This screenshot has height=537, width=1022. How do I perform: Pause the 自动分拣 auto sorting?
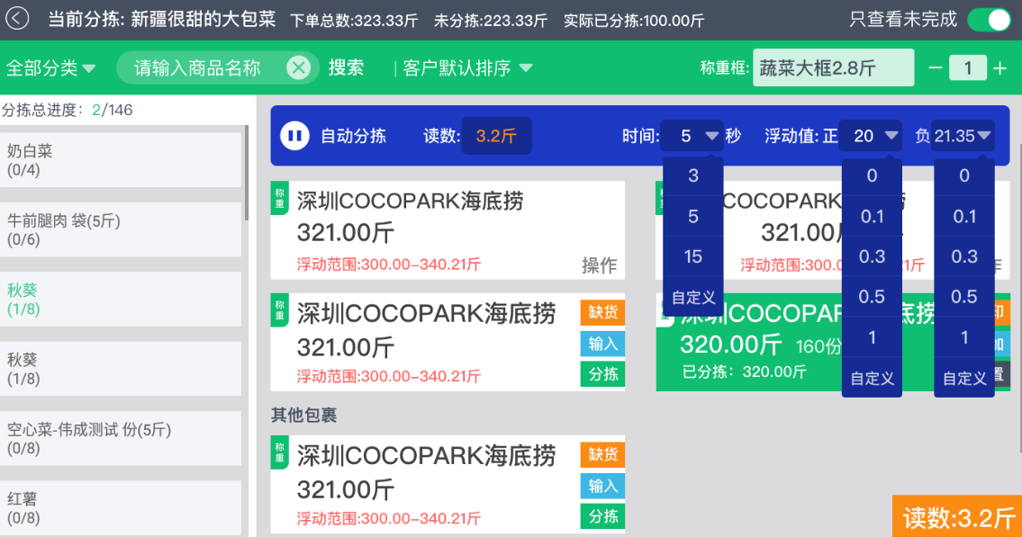pos(294,136)
